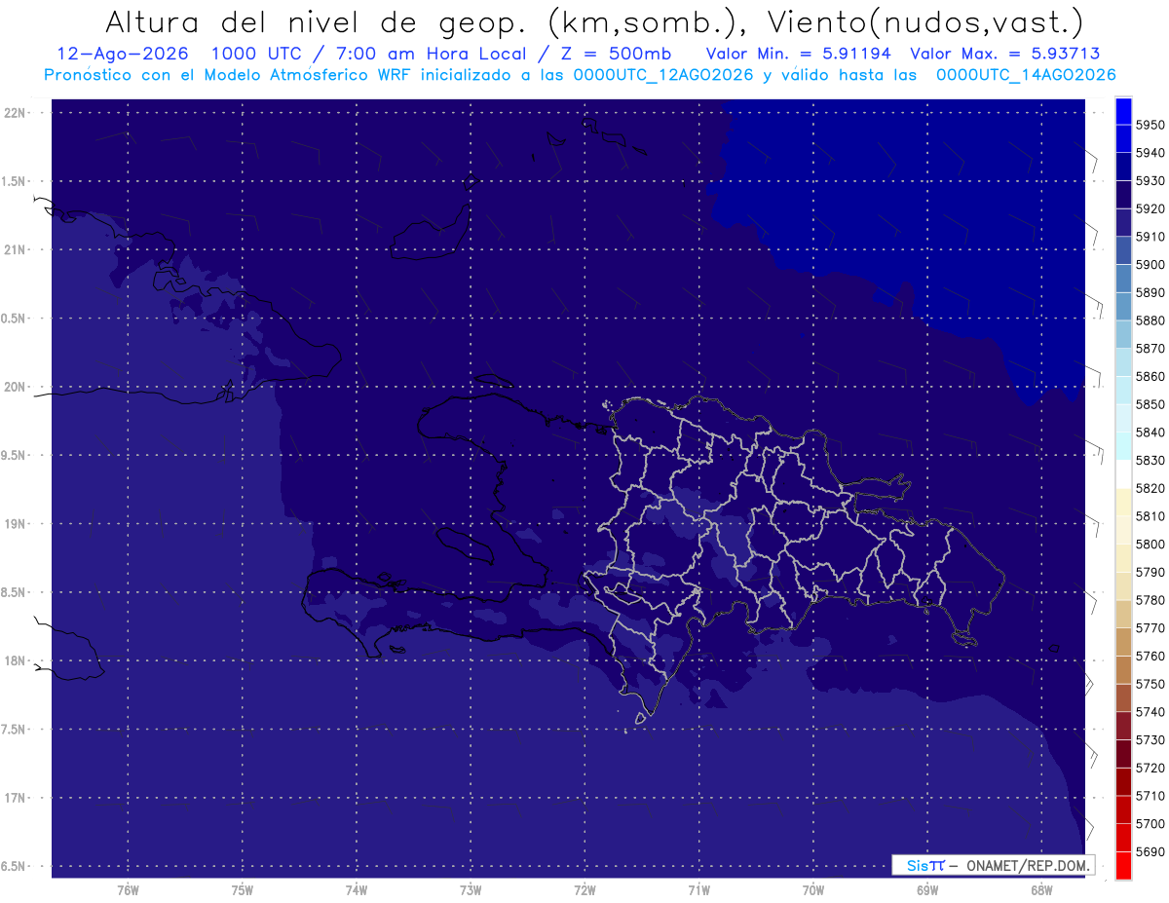This screenshot has height=903, width=1169.
Task: Click the '72W' longitude label
Action: pos(584,889)
